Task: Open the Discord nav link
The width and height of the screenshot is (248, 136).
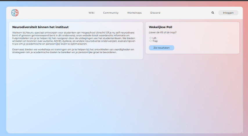Action: (155, 13)
